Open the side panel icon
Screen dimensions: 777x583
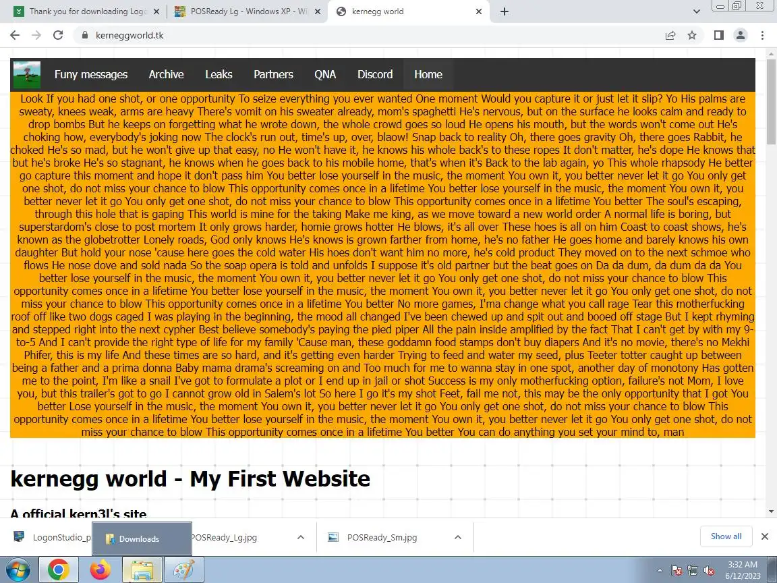718,35
